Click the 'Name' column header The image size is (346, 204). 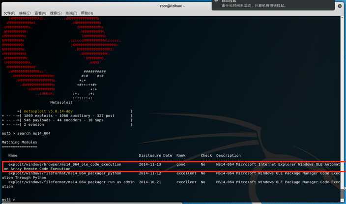click(13, 155)
